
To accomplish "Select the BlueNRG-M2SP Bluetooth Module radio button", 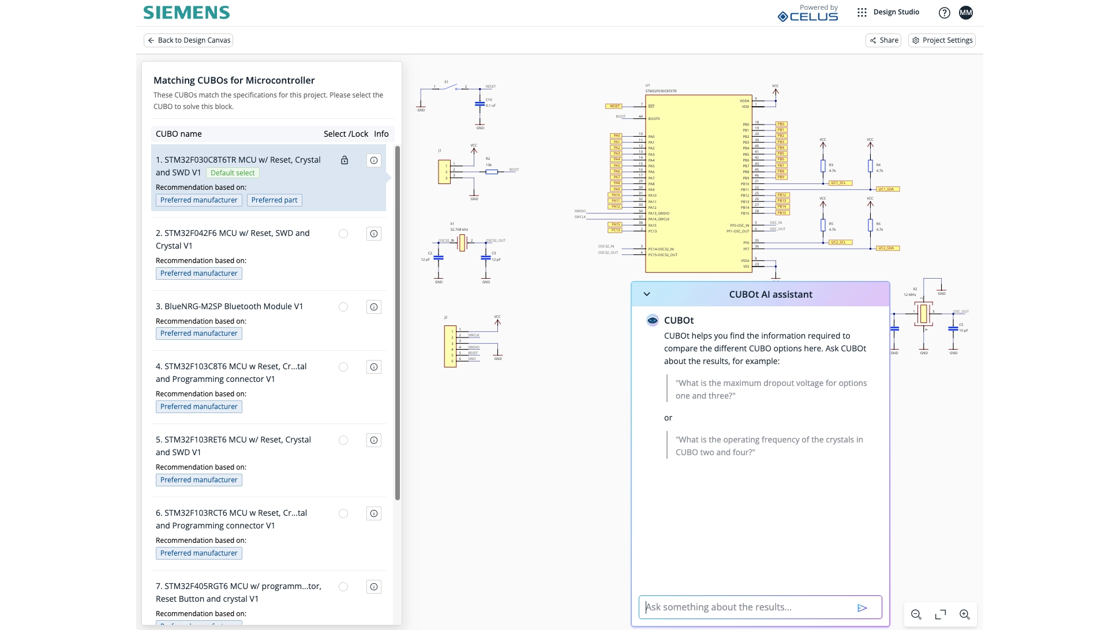I will coord(343,307).
